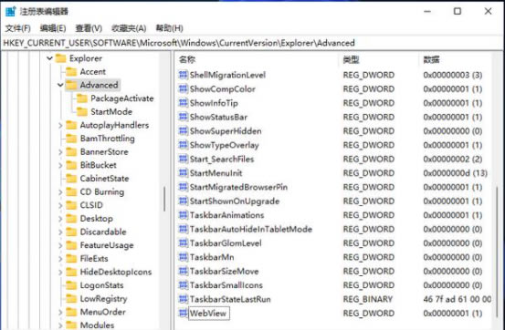Open the 文件(F) menu
Screen dimensions: 505x330
18,28
